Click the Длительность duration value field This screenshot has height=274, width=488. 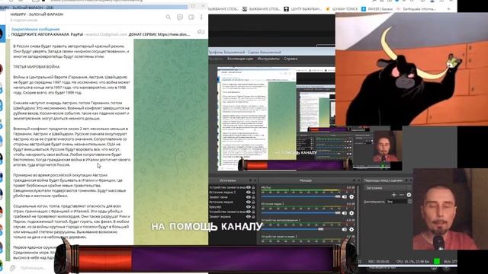click(396, 202)
